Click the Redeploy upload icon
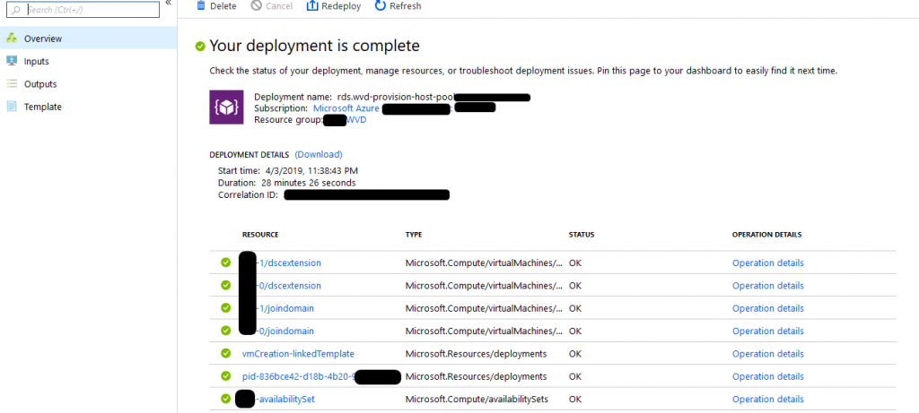 (x=312, y=6)
